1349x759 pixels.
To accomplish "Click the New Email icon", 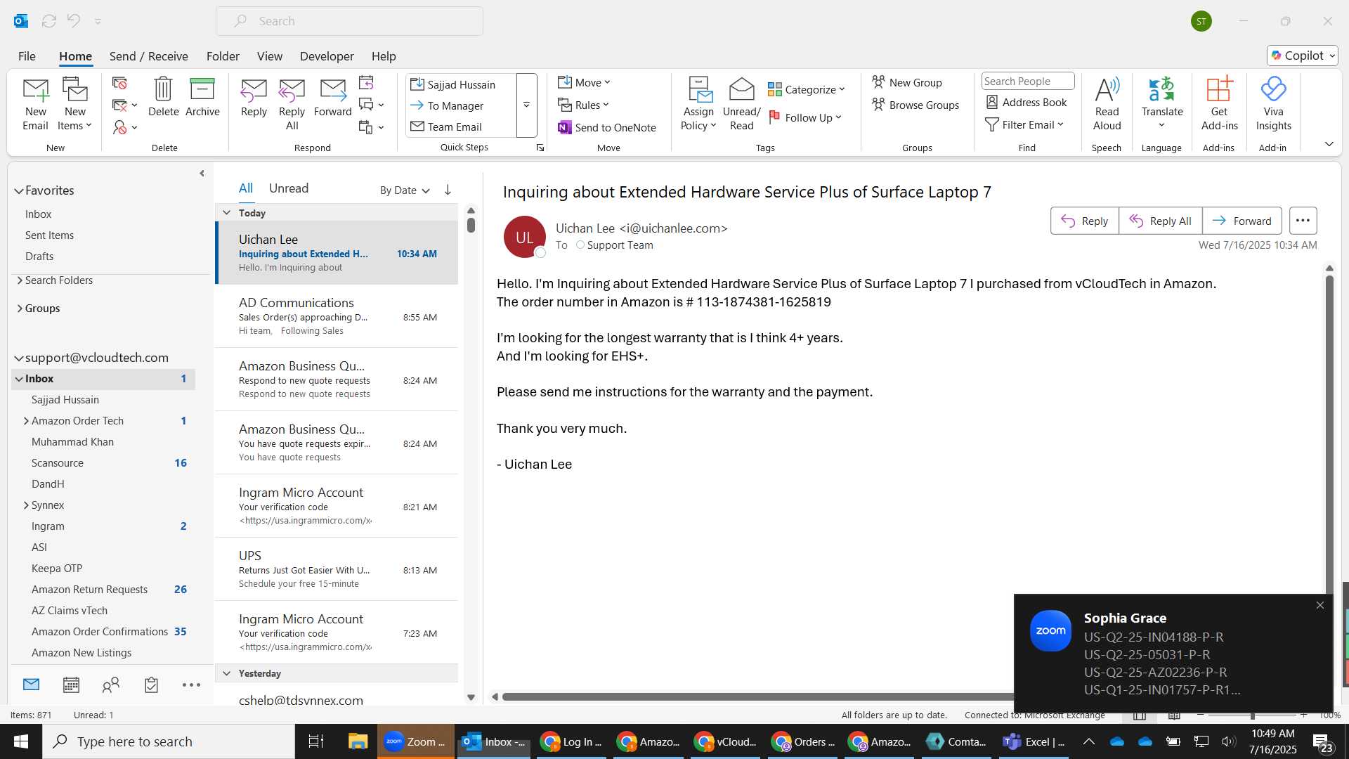I will pos(35,90).
